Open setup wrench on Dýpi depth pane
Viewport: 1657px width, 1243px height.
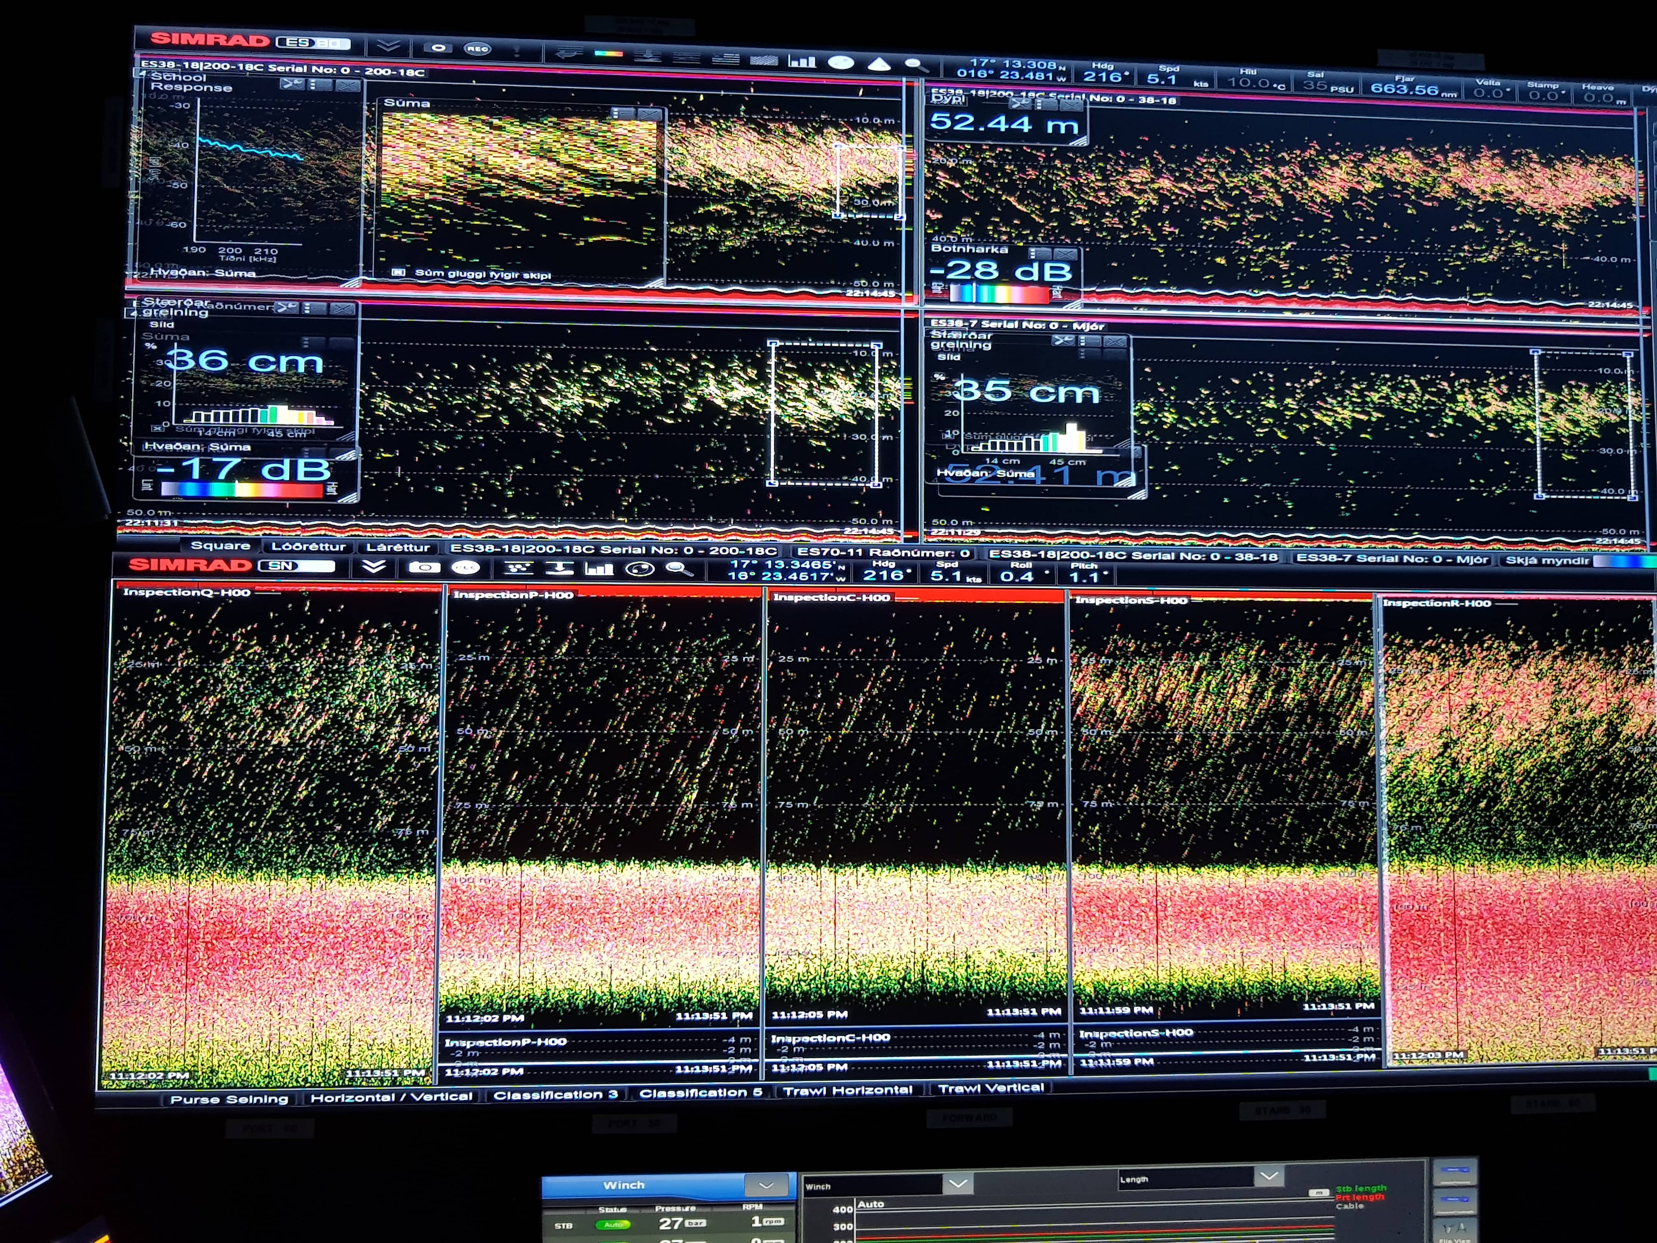[1020, 104]
